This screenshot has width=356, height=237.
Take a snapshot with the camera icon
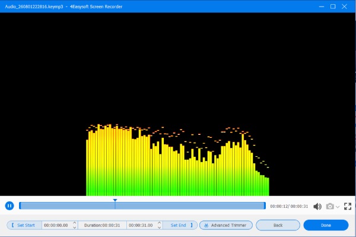pyautogui.click(x=330, y=206)
